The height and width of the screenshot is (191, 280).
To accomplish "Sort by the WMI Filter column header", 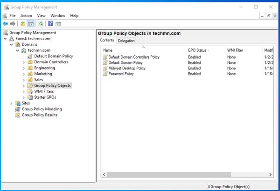I will pos(244,50).
